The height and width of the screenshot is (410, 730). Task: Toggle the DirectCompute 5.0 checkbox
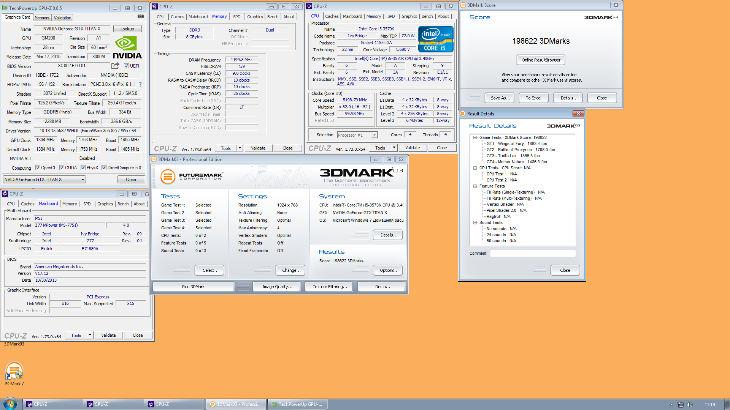click(x=104, y=168)
